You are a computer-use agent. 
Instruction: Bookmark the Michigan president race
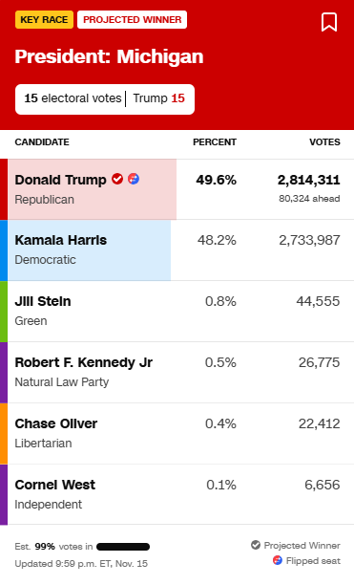pyautogui.click(x=329, y=22)
